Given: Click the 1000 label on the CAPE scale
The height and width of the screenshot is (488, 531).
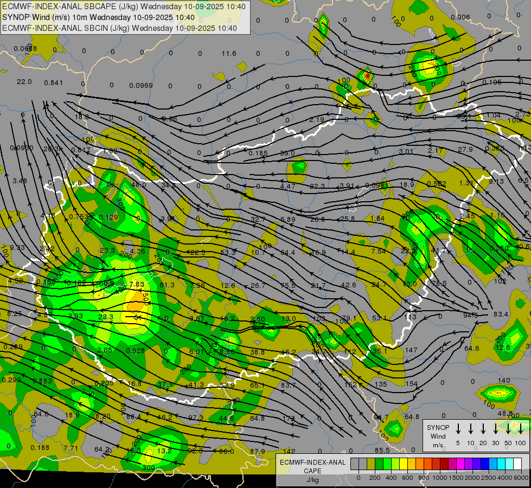Looking at the screenshot, I should (439, 478).
